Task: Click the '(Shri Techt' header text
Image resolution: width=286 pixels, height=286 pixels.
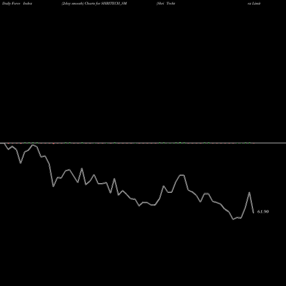Action: point(165,3)
